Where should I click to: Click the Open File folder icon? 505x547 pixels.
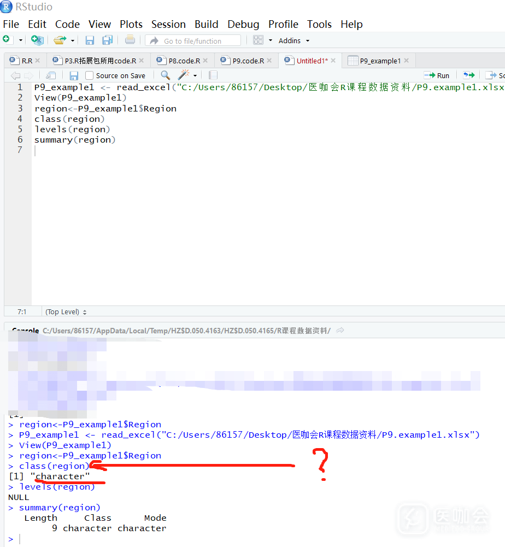click(x=59, y=40)
